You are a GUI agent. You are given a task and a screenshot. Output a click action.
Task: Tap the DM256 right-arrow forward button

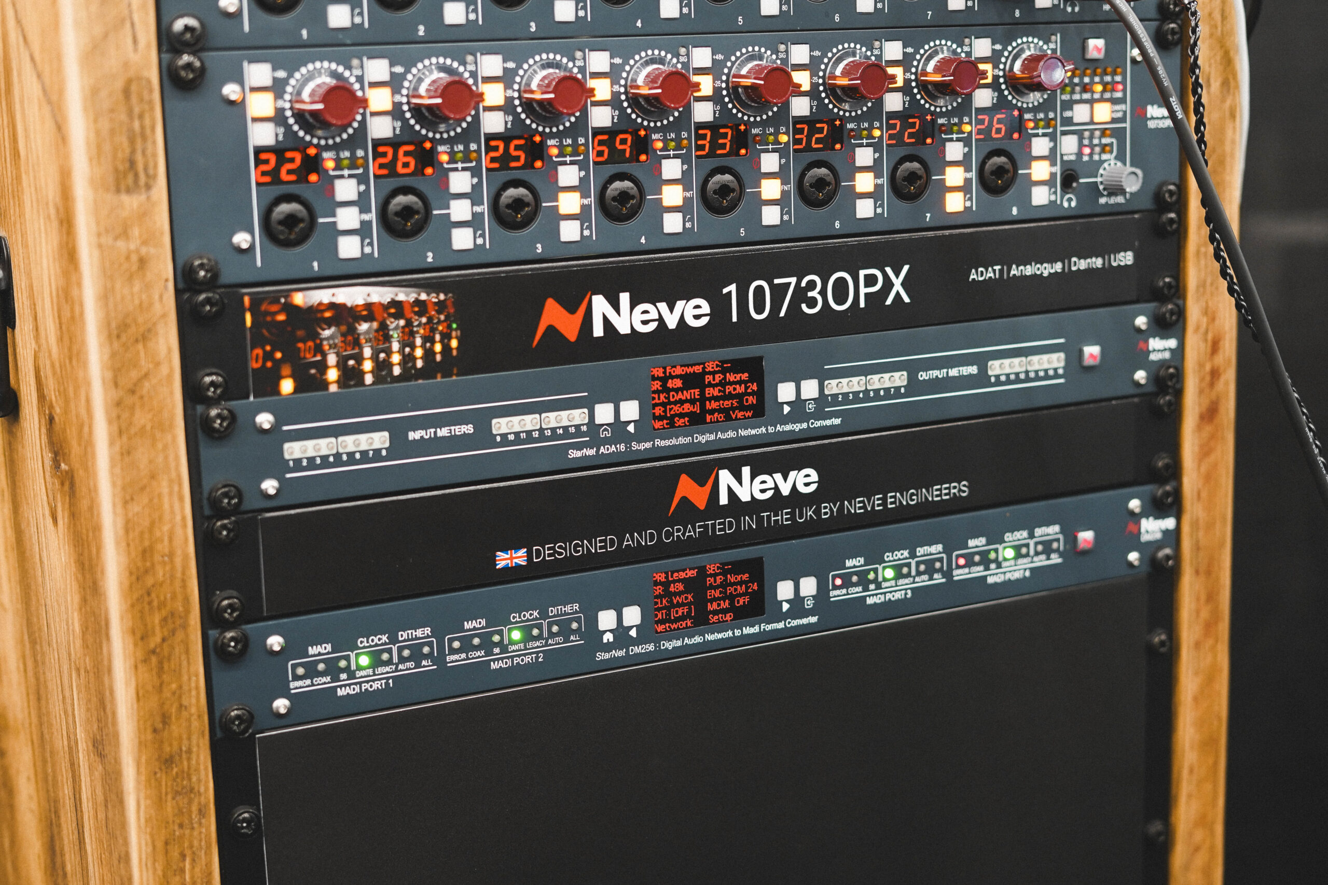pos(785,591)
